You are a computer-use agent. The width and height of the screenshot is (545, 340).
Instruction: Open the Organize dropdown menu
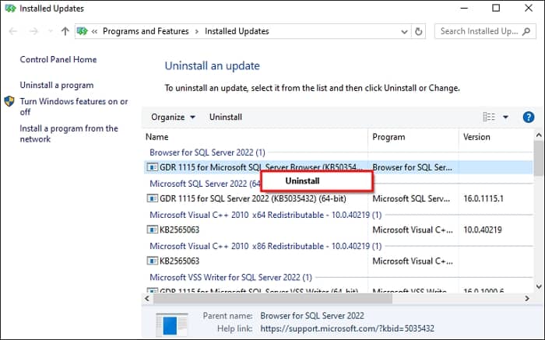point(173,117)
